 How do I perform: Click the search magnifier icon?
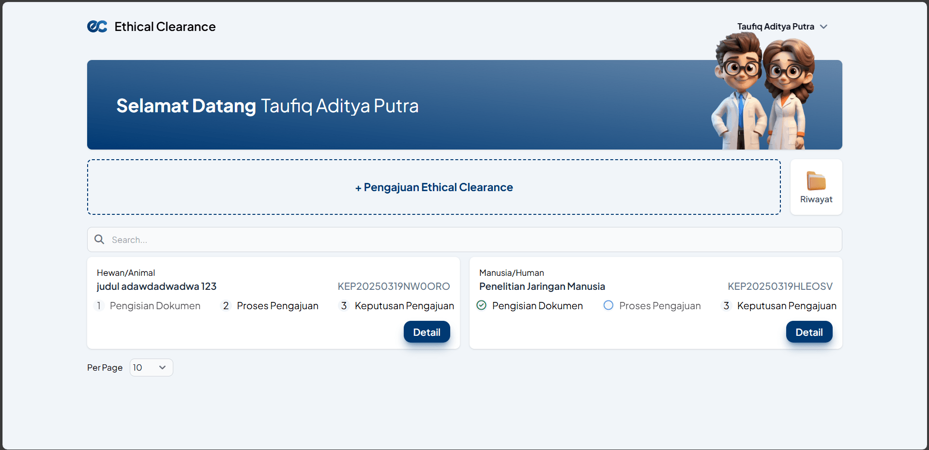(x=99, y=240)
